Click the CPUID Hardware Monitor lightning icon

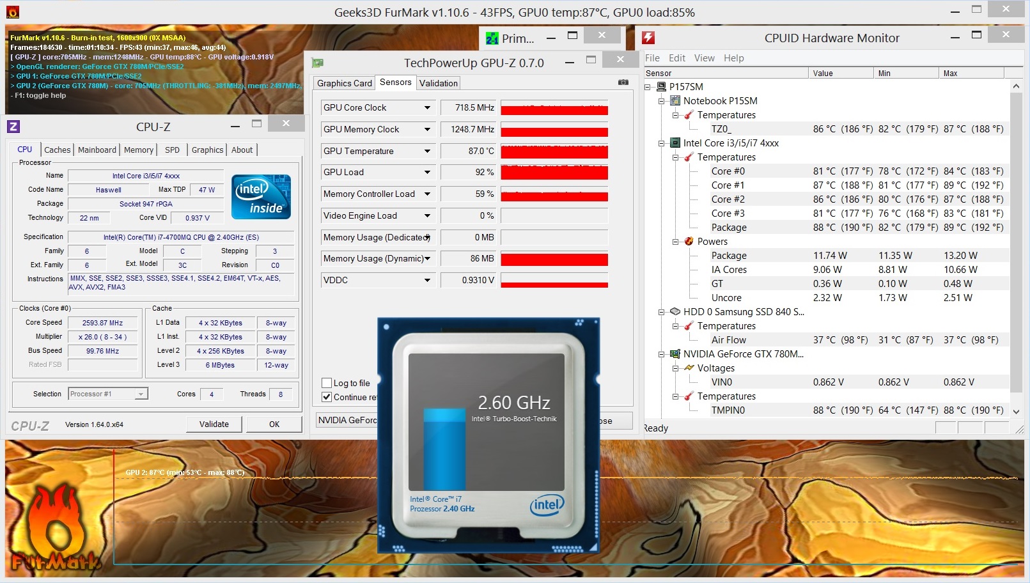point(648,38)
